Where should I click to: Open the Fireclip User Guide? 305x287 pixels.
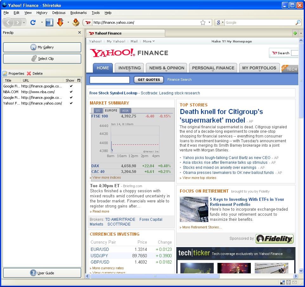coord(42,273)
